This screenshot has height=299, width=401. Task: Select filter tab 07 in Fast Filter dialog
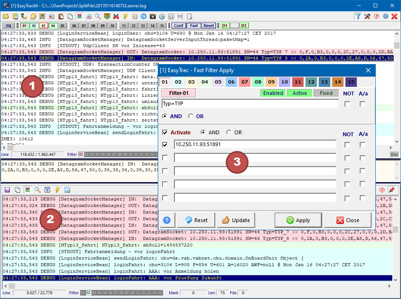coord(245,82)
